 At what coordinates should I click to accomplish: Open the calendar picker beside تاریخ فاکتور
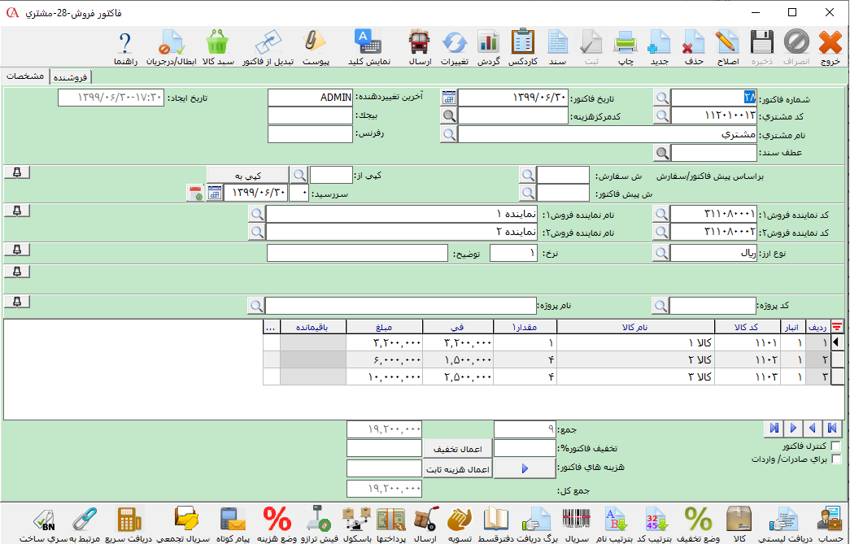coord(449,98)
